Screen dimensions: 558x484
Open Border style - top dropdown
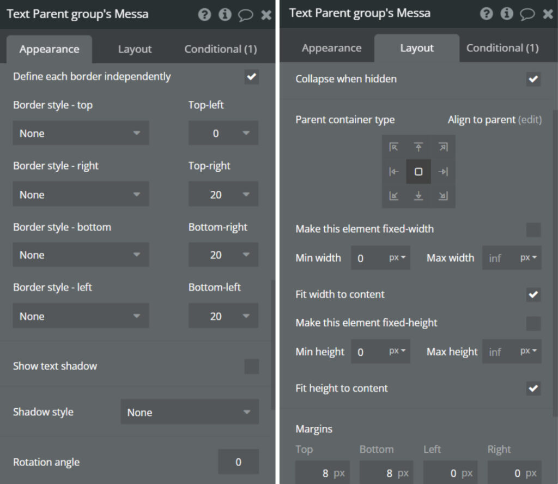pos(81,134)
